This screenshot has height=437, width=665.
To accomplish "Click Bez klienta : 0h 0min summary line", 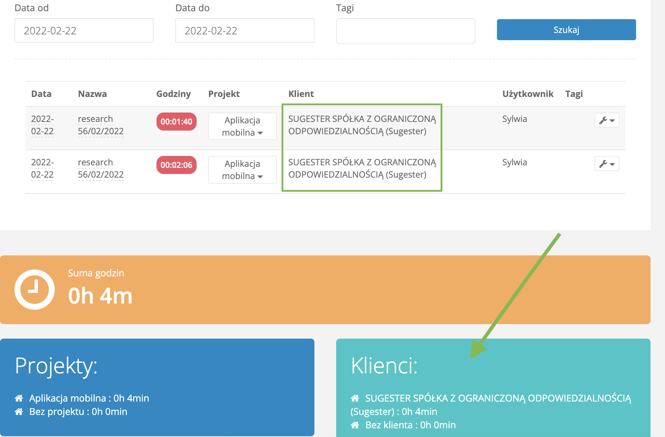I will coord(410,425).
